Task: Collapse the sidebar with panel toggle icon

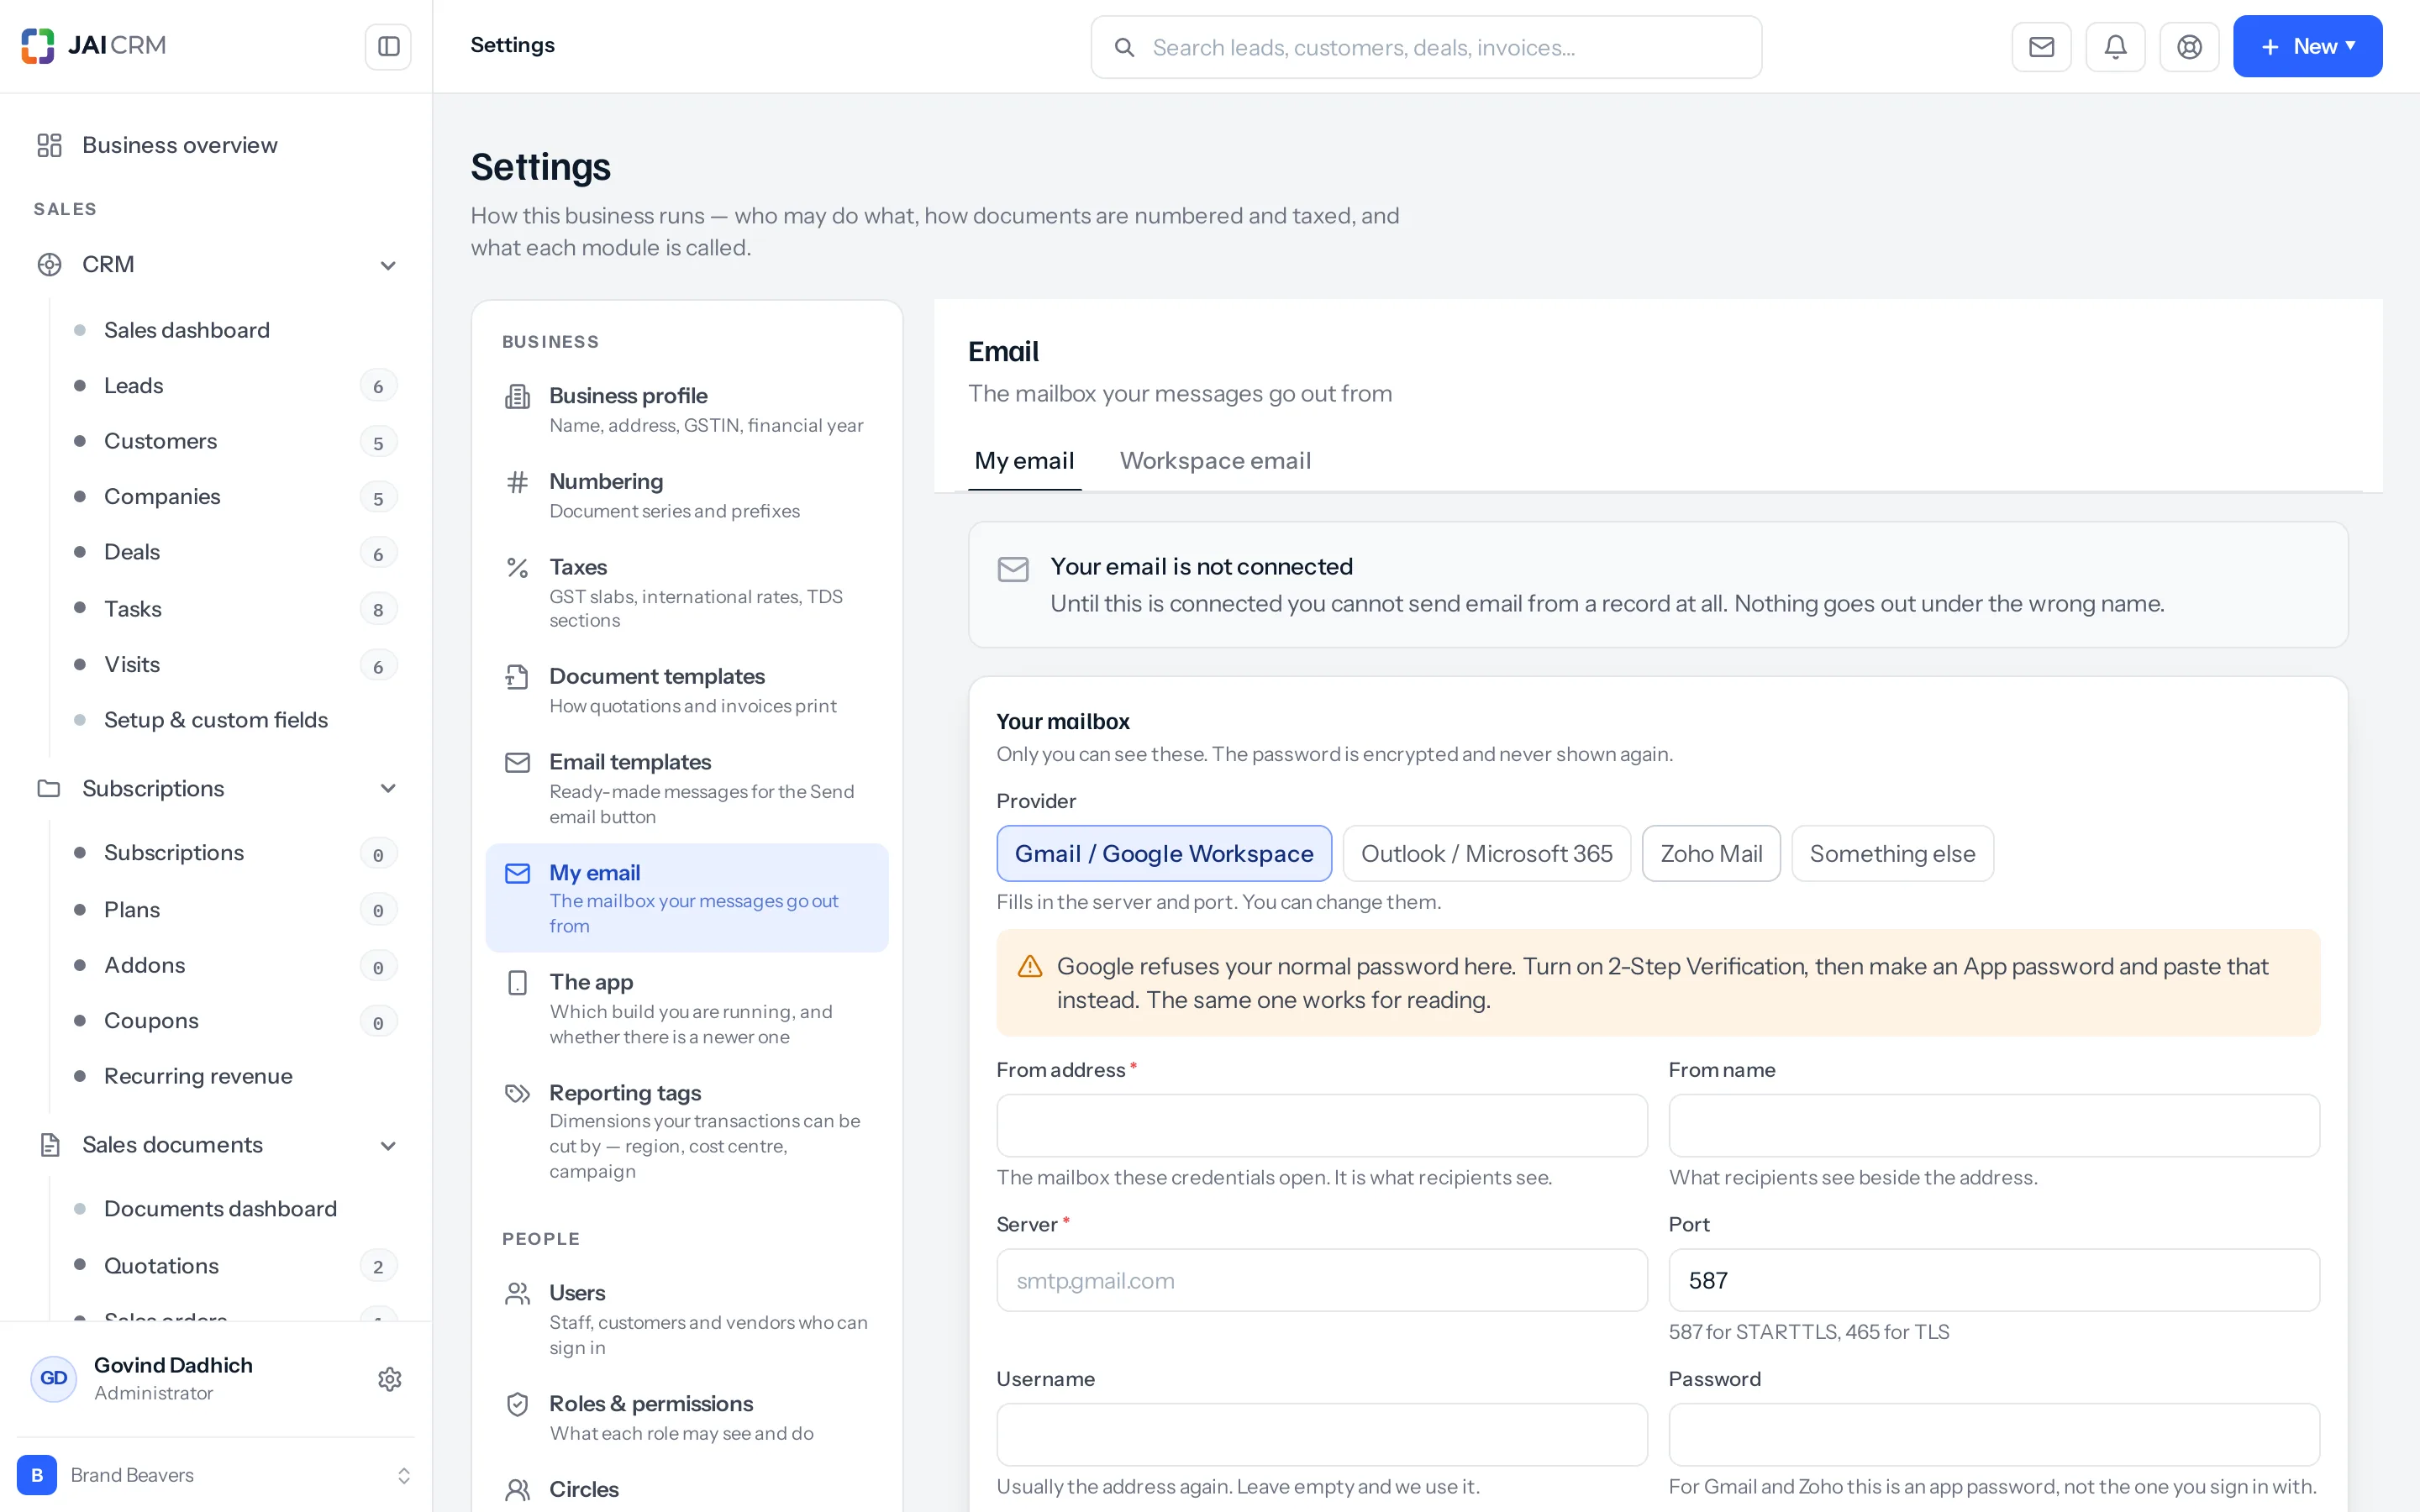Action: click(388, 46)
